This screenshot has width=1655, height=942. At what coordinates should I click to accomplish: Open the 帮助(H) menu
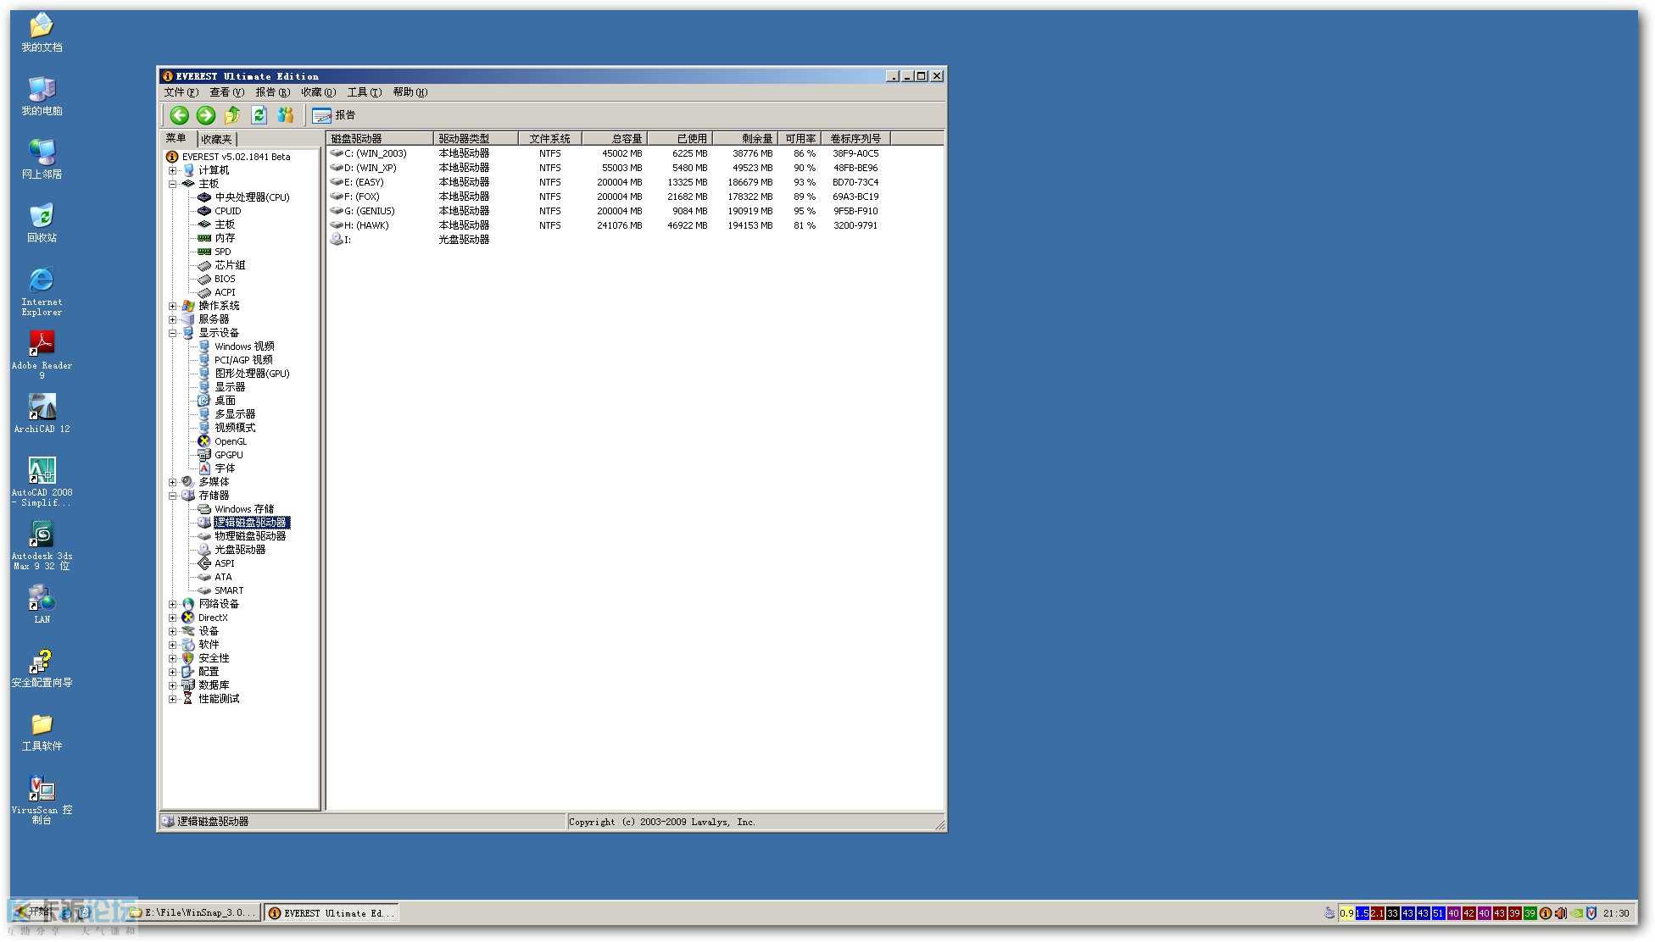point(410,92)
